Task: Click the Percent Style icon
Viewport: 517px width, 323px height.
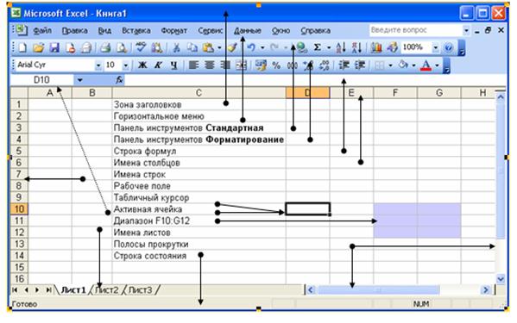Action: pos(276,65)
